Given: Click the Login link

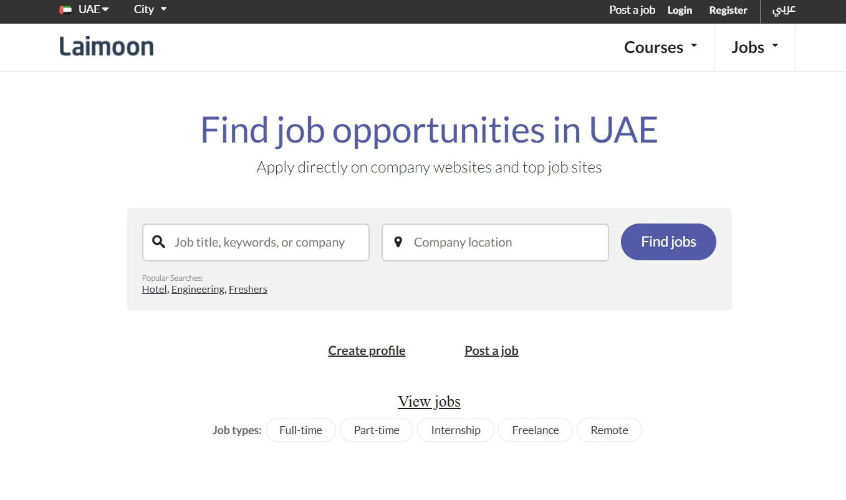Looking at the screenshot, I should pos(680,10).
